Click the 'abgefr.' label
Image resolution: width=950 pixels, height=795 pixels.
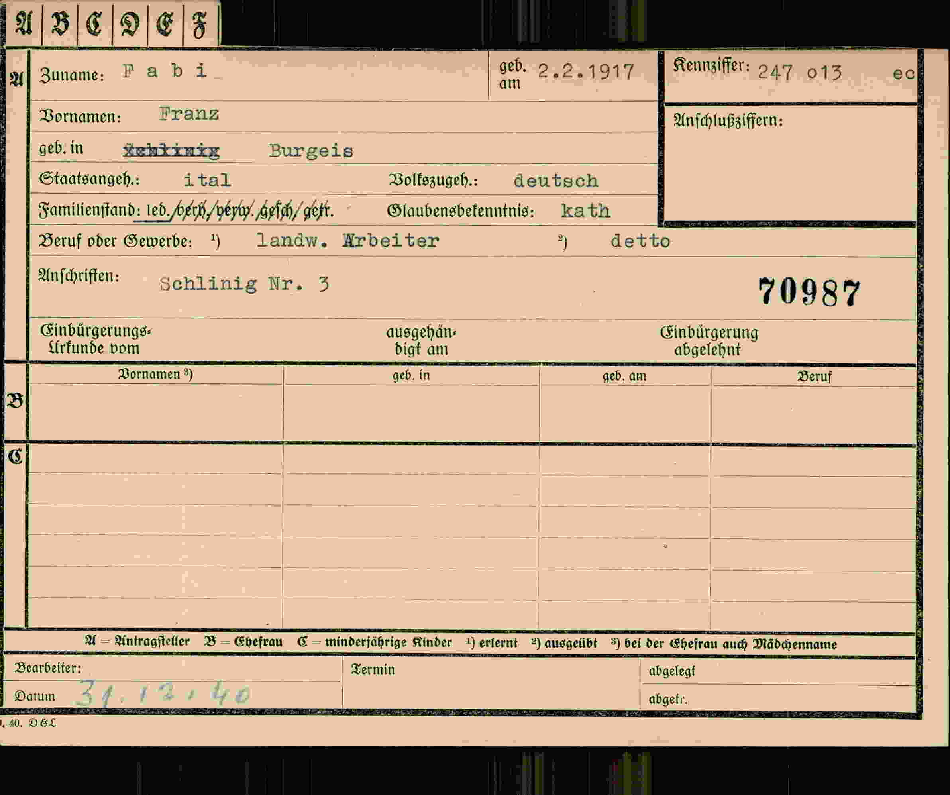[x=668, y=699]
